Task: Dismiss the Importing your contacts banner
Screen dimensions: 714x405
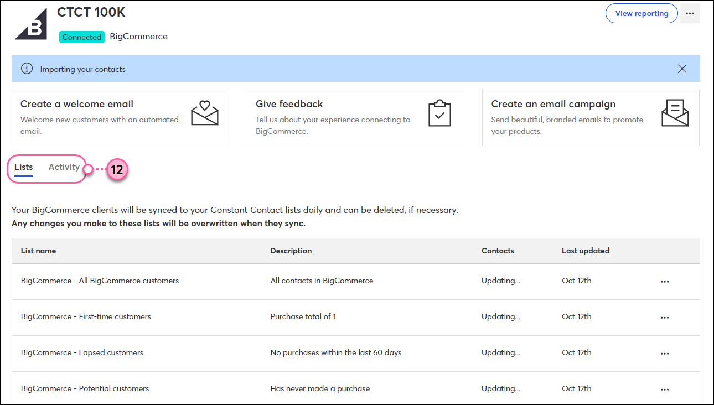Action: (682, 69)
